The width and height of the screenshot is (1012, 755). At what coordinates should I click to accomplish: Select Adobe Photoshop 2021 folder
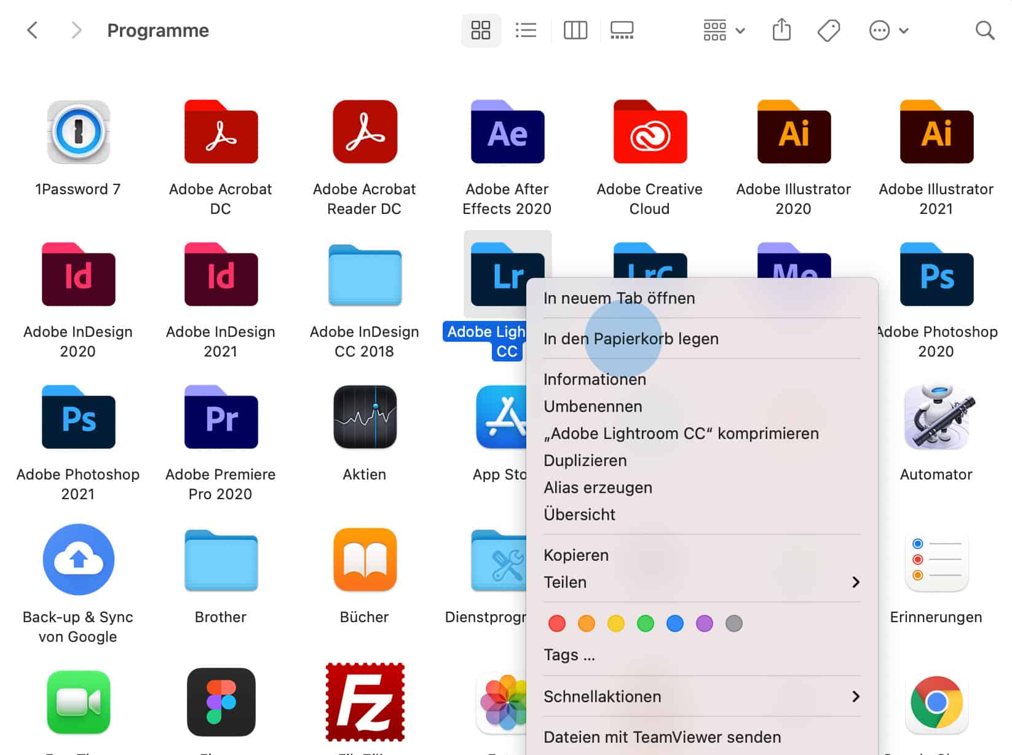(79, 417)
